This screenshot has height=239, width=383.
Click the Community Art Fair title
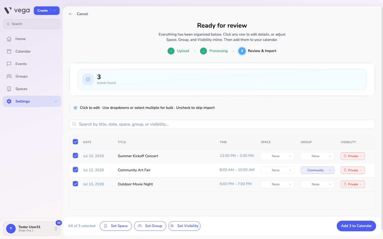point(134,170)
